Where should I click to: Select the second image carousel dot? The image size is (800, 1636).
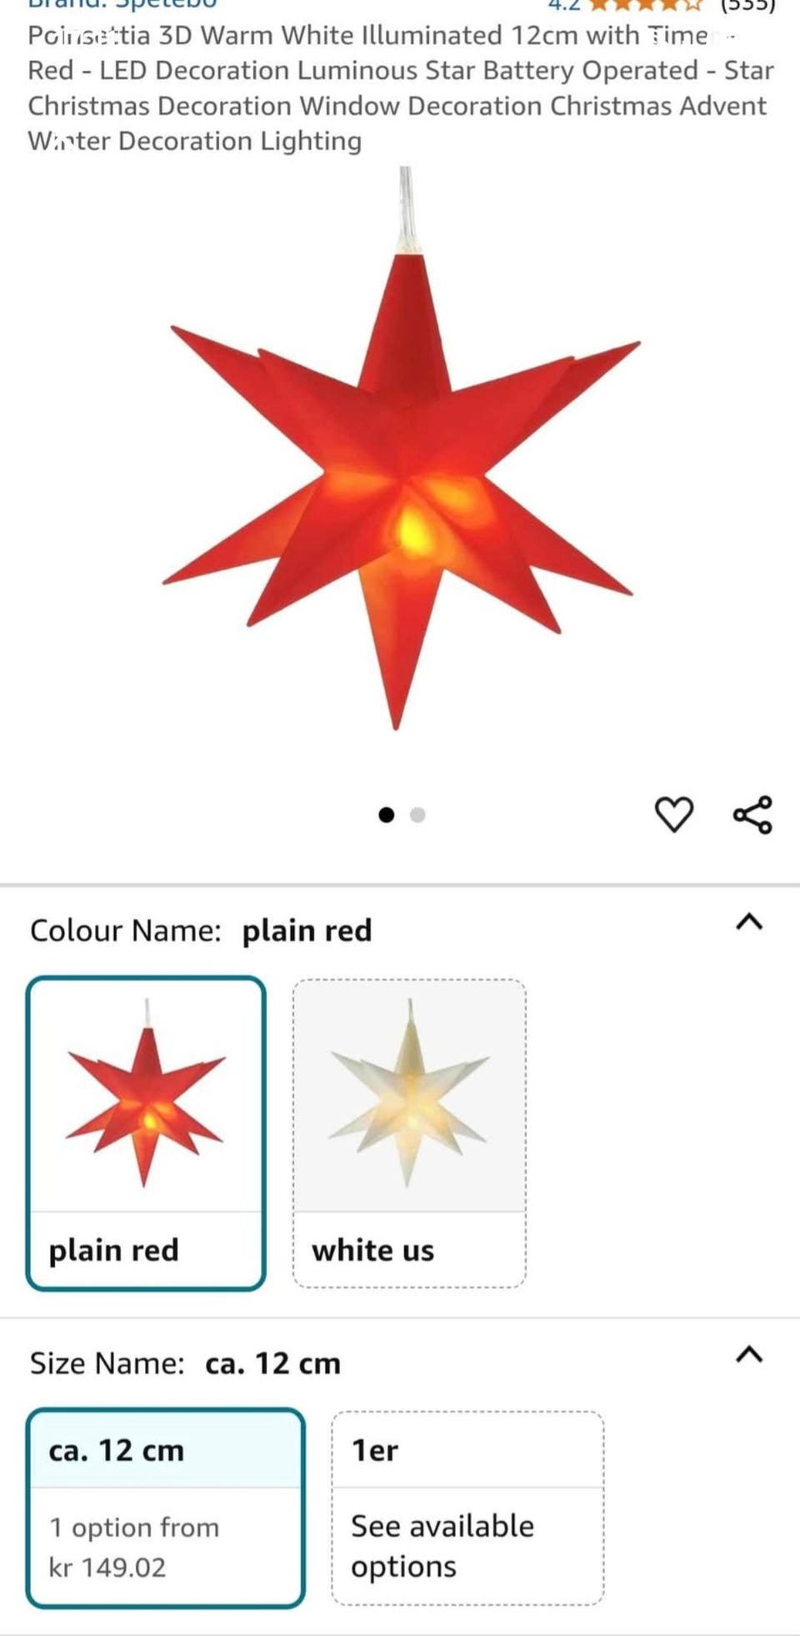click(417, 815)
